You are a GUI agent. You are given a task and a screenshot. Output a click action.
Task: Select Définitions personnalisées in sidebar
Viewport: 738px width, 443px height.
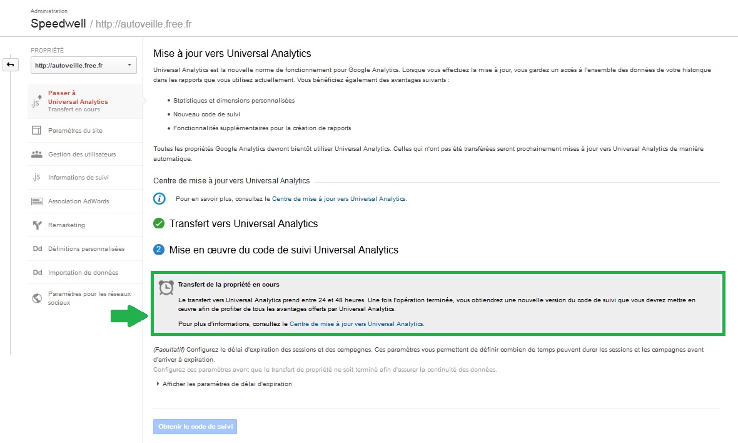coord(86,249)
